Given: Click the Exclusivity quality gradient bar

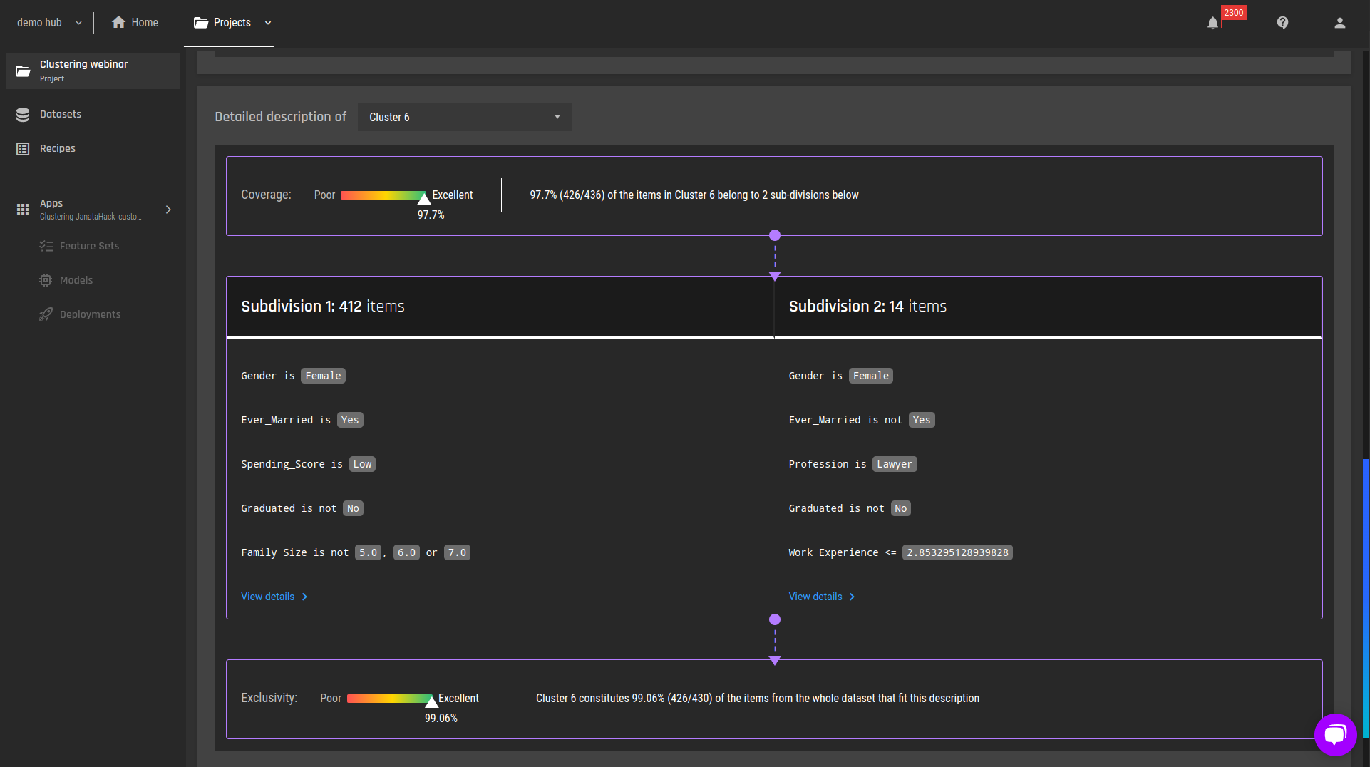Looking at the screenshot, I should [390, 699].
